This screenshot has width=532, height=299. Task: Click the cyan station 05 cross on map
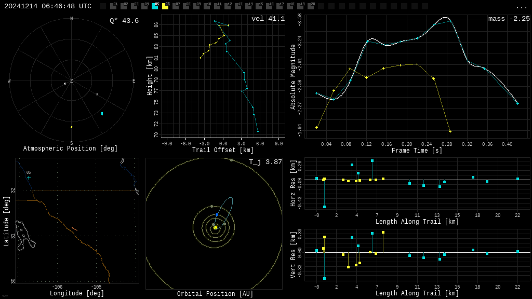29,178
